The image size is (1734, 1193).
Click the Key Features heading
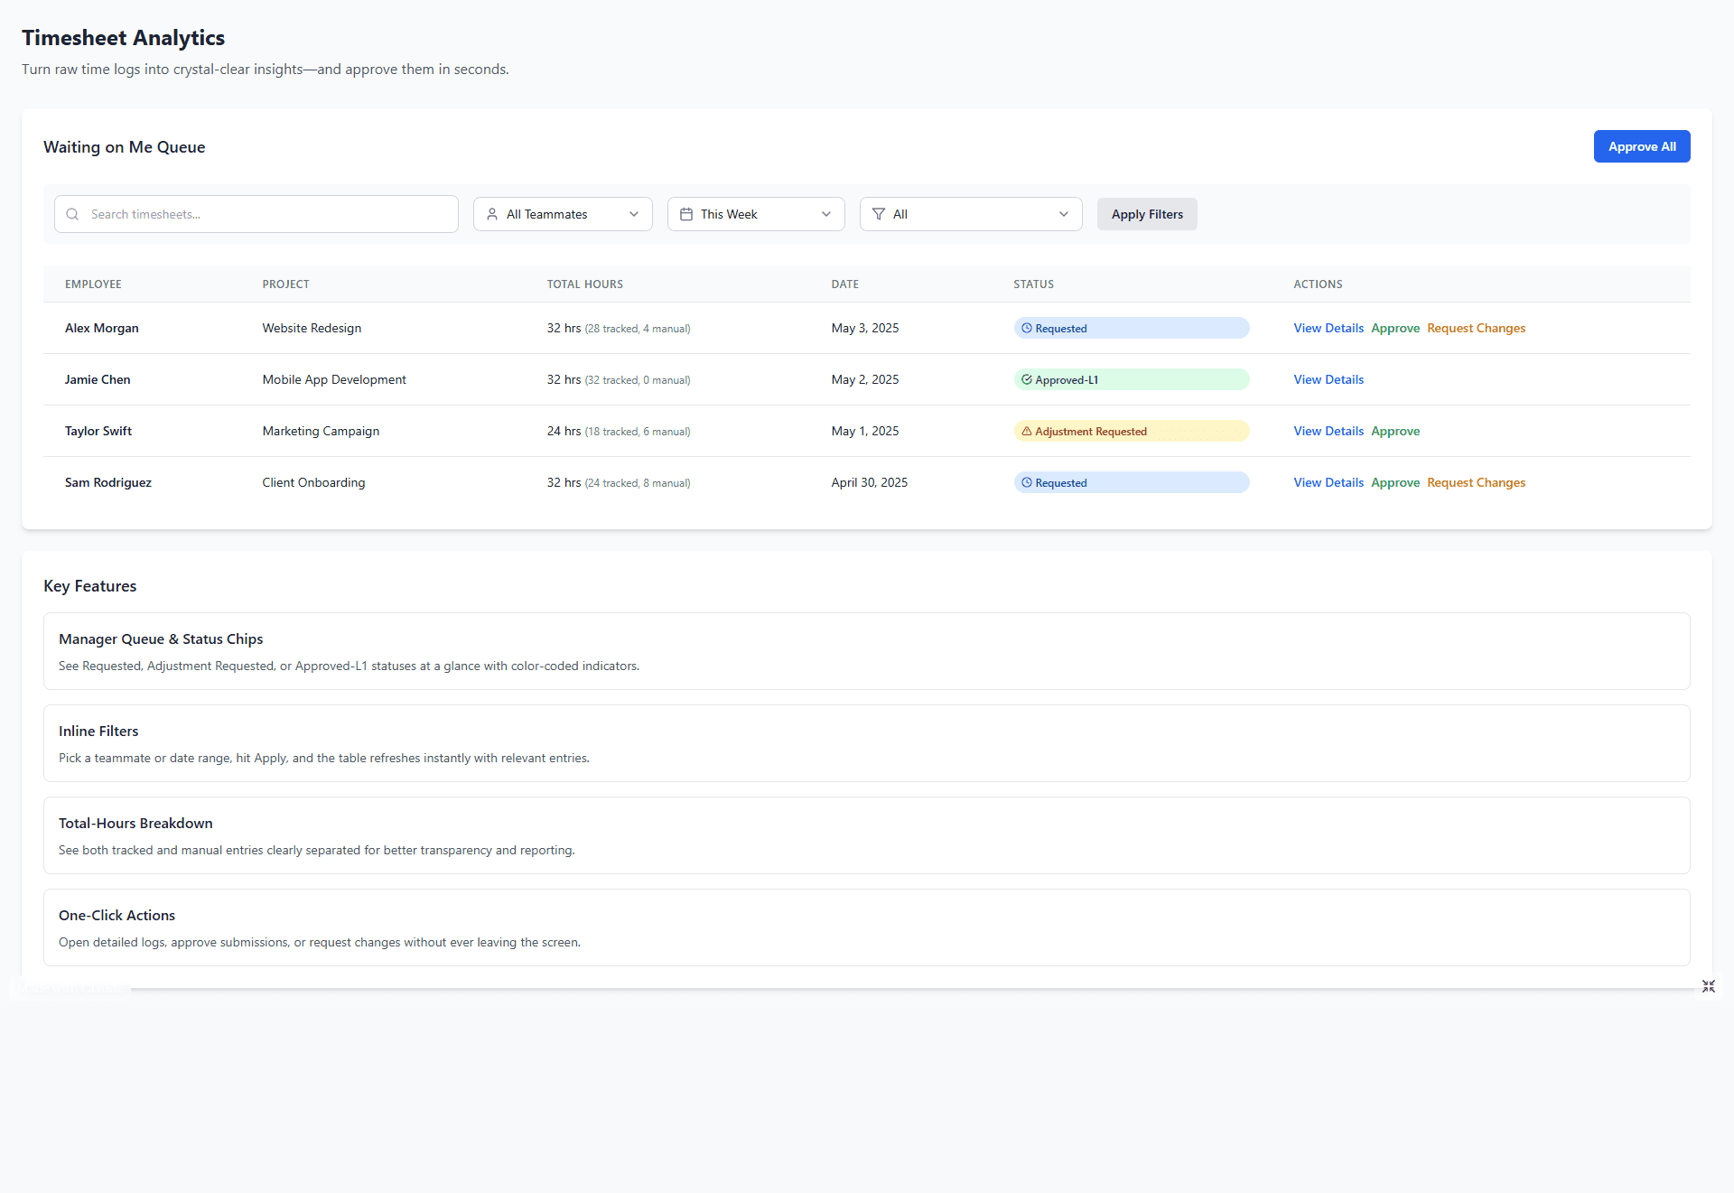pyautogui.click(x=90, y=586)
